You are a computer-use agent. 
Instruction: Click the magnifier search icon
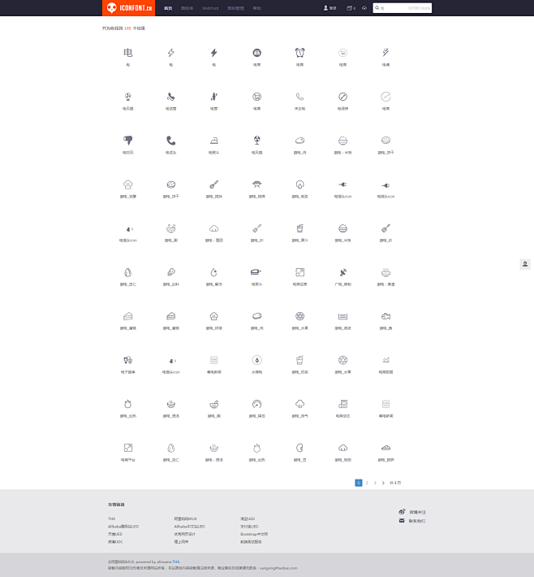point(377,8)
